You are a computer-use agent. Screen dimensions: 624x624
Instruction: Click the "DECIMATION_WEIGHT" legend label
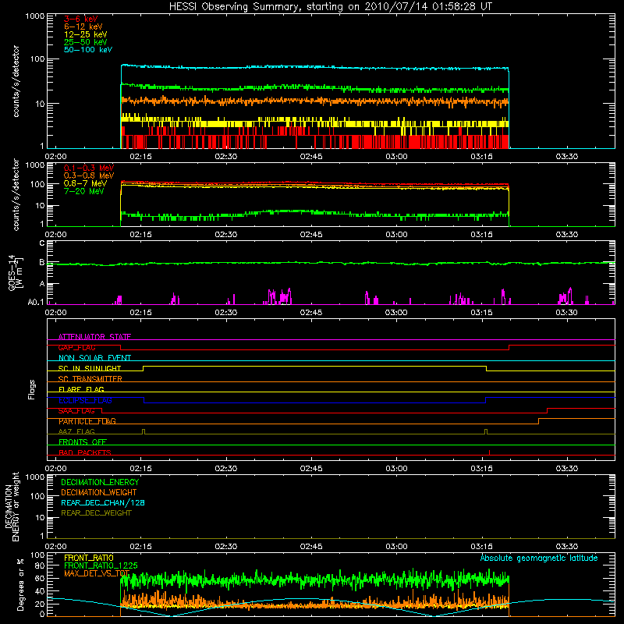click(99, 492)
